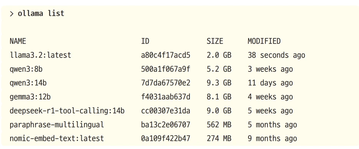Click the SIZE column header
The image size is (359, 149).
point(215,41)
